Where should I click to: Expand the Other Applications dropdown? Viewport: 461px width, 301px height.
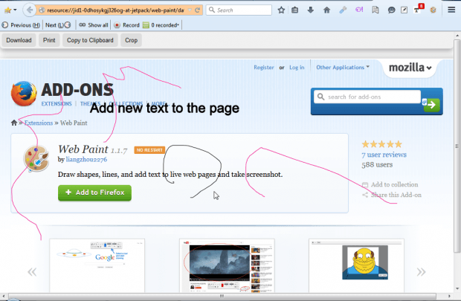coord(342,68)
